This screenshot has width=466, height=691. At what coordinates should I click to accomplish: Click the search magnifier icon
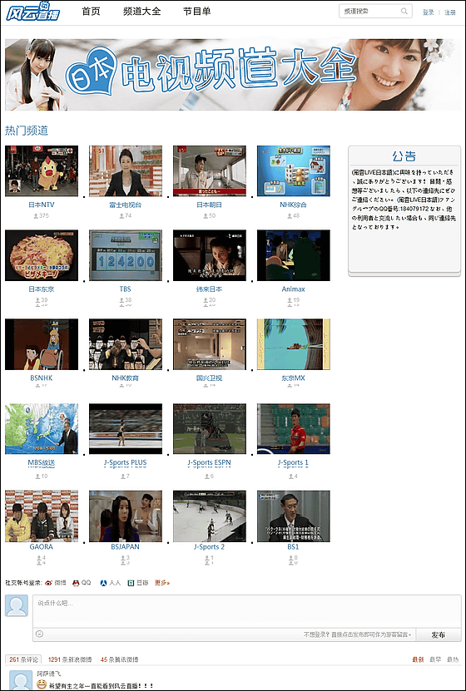404,12
